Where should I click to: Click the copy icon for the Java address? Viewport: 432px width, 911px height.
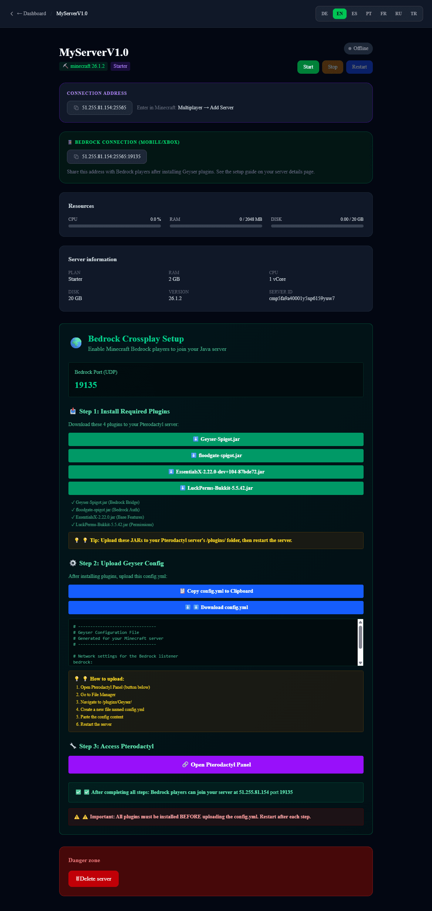pyautogui.click(x=76, y=108)
